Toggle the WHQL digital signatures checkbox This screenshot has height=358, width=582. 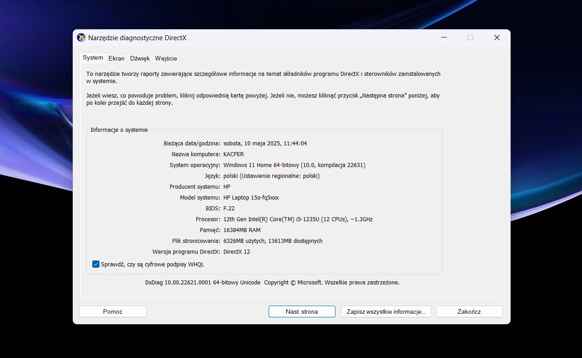point(96,264)
